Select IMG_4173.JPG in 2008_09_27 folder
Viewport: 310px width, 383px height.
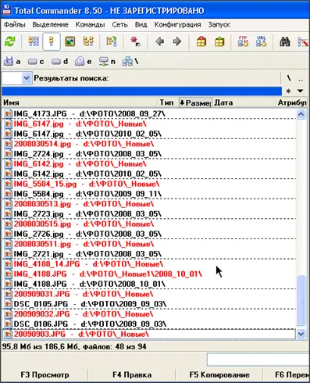pyautogui.click(x=150, y=114)
